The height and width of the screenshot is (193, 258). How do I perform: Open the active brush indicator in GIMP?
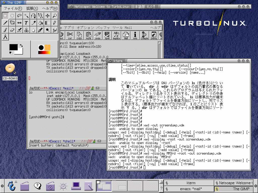click(41, 47)
